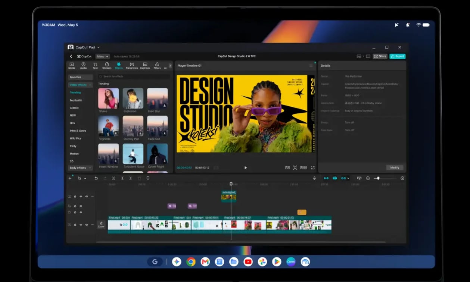Screen dimensions: 470x282
Task: Select the Transitions tab
Action: [x=132, y=66]
